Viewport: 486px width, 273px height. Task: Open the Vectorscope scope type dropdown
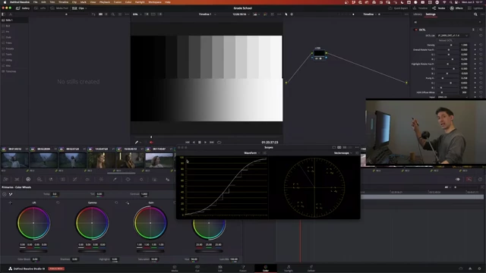[x=342, y=153]
